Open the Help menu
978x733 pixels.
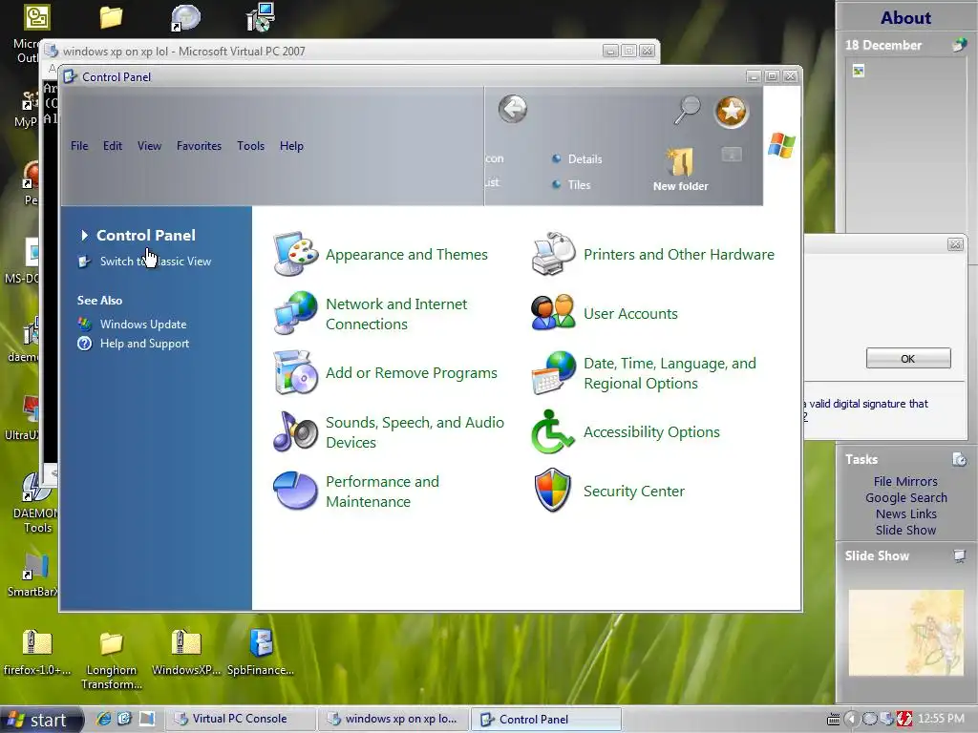[291, 146]
